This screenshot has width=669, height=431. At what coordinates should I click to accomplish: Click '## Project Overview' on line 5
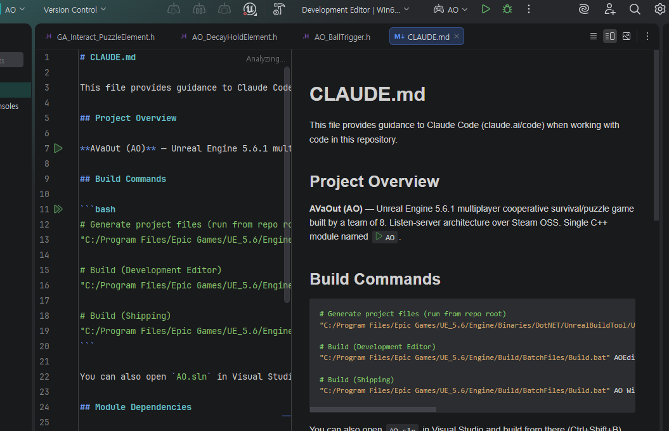pos(129,118)
